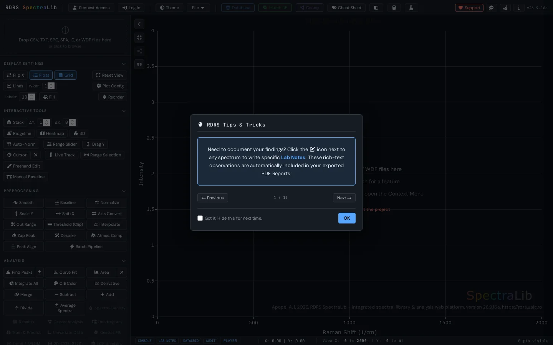Check 'Got it. Hide this for next time'
The height and width of the screenshot is (345, 553).
200,218
